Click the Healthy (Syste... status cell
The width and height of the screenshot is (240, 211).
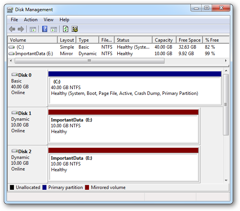pos(133,47)
